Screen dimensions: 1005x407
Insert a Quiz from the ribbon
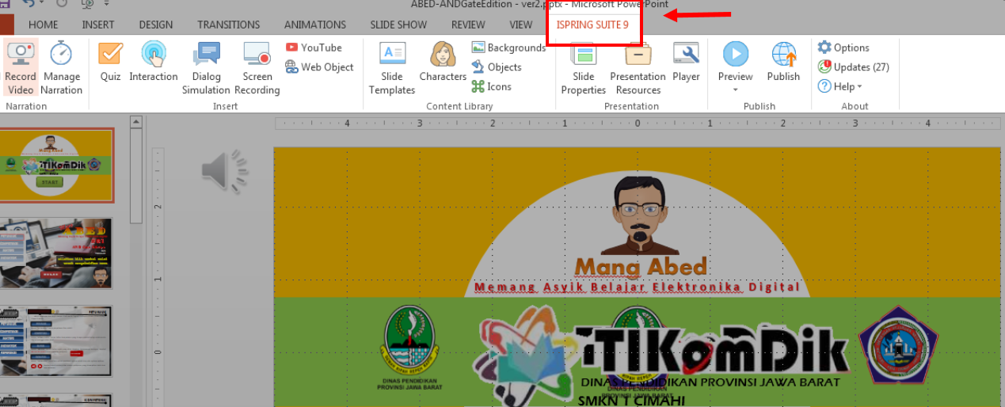(110, 62)
